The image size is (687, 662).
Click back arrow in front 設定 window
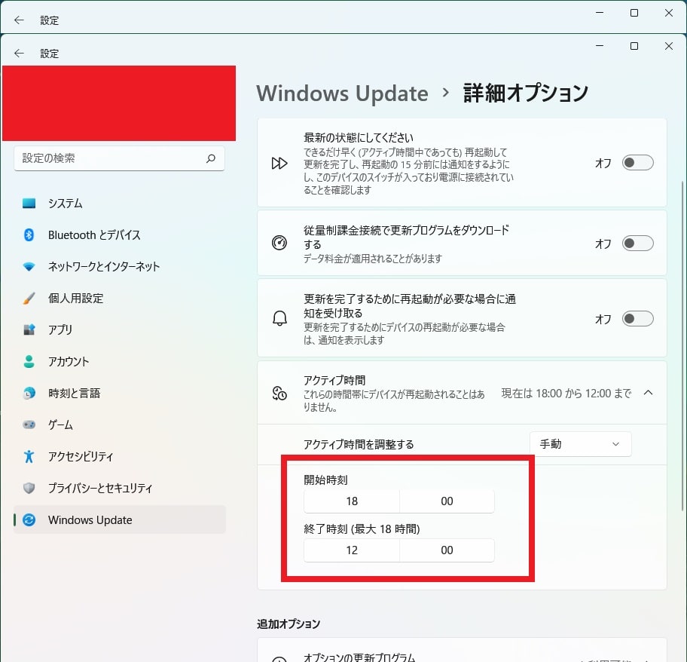[19, 53]
